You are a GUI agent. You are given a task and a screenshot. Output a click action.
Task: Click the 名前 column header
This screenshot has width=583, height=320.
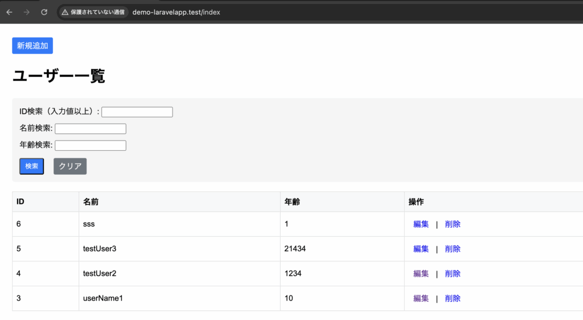(91, 202)
